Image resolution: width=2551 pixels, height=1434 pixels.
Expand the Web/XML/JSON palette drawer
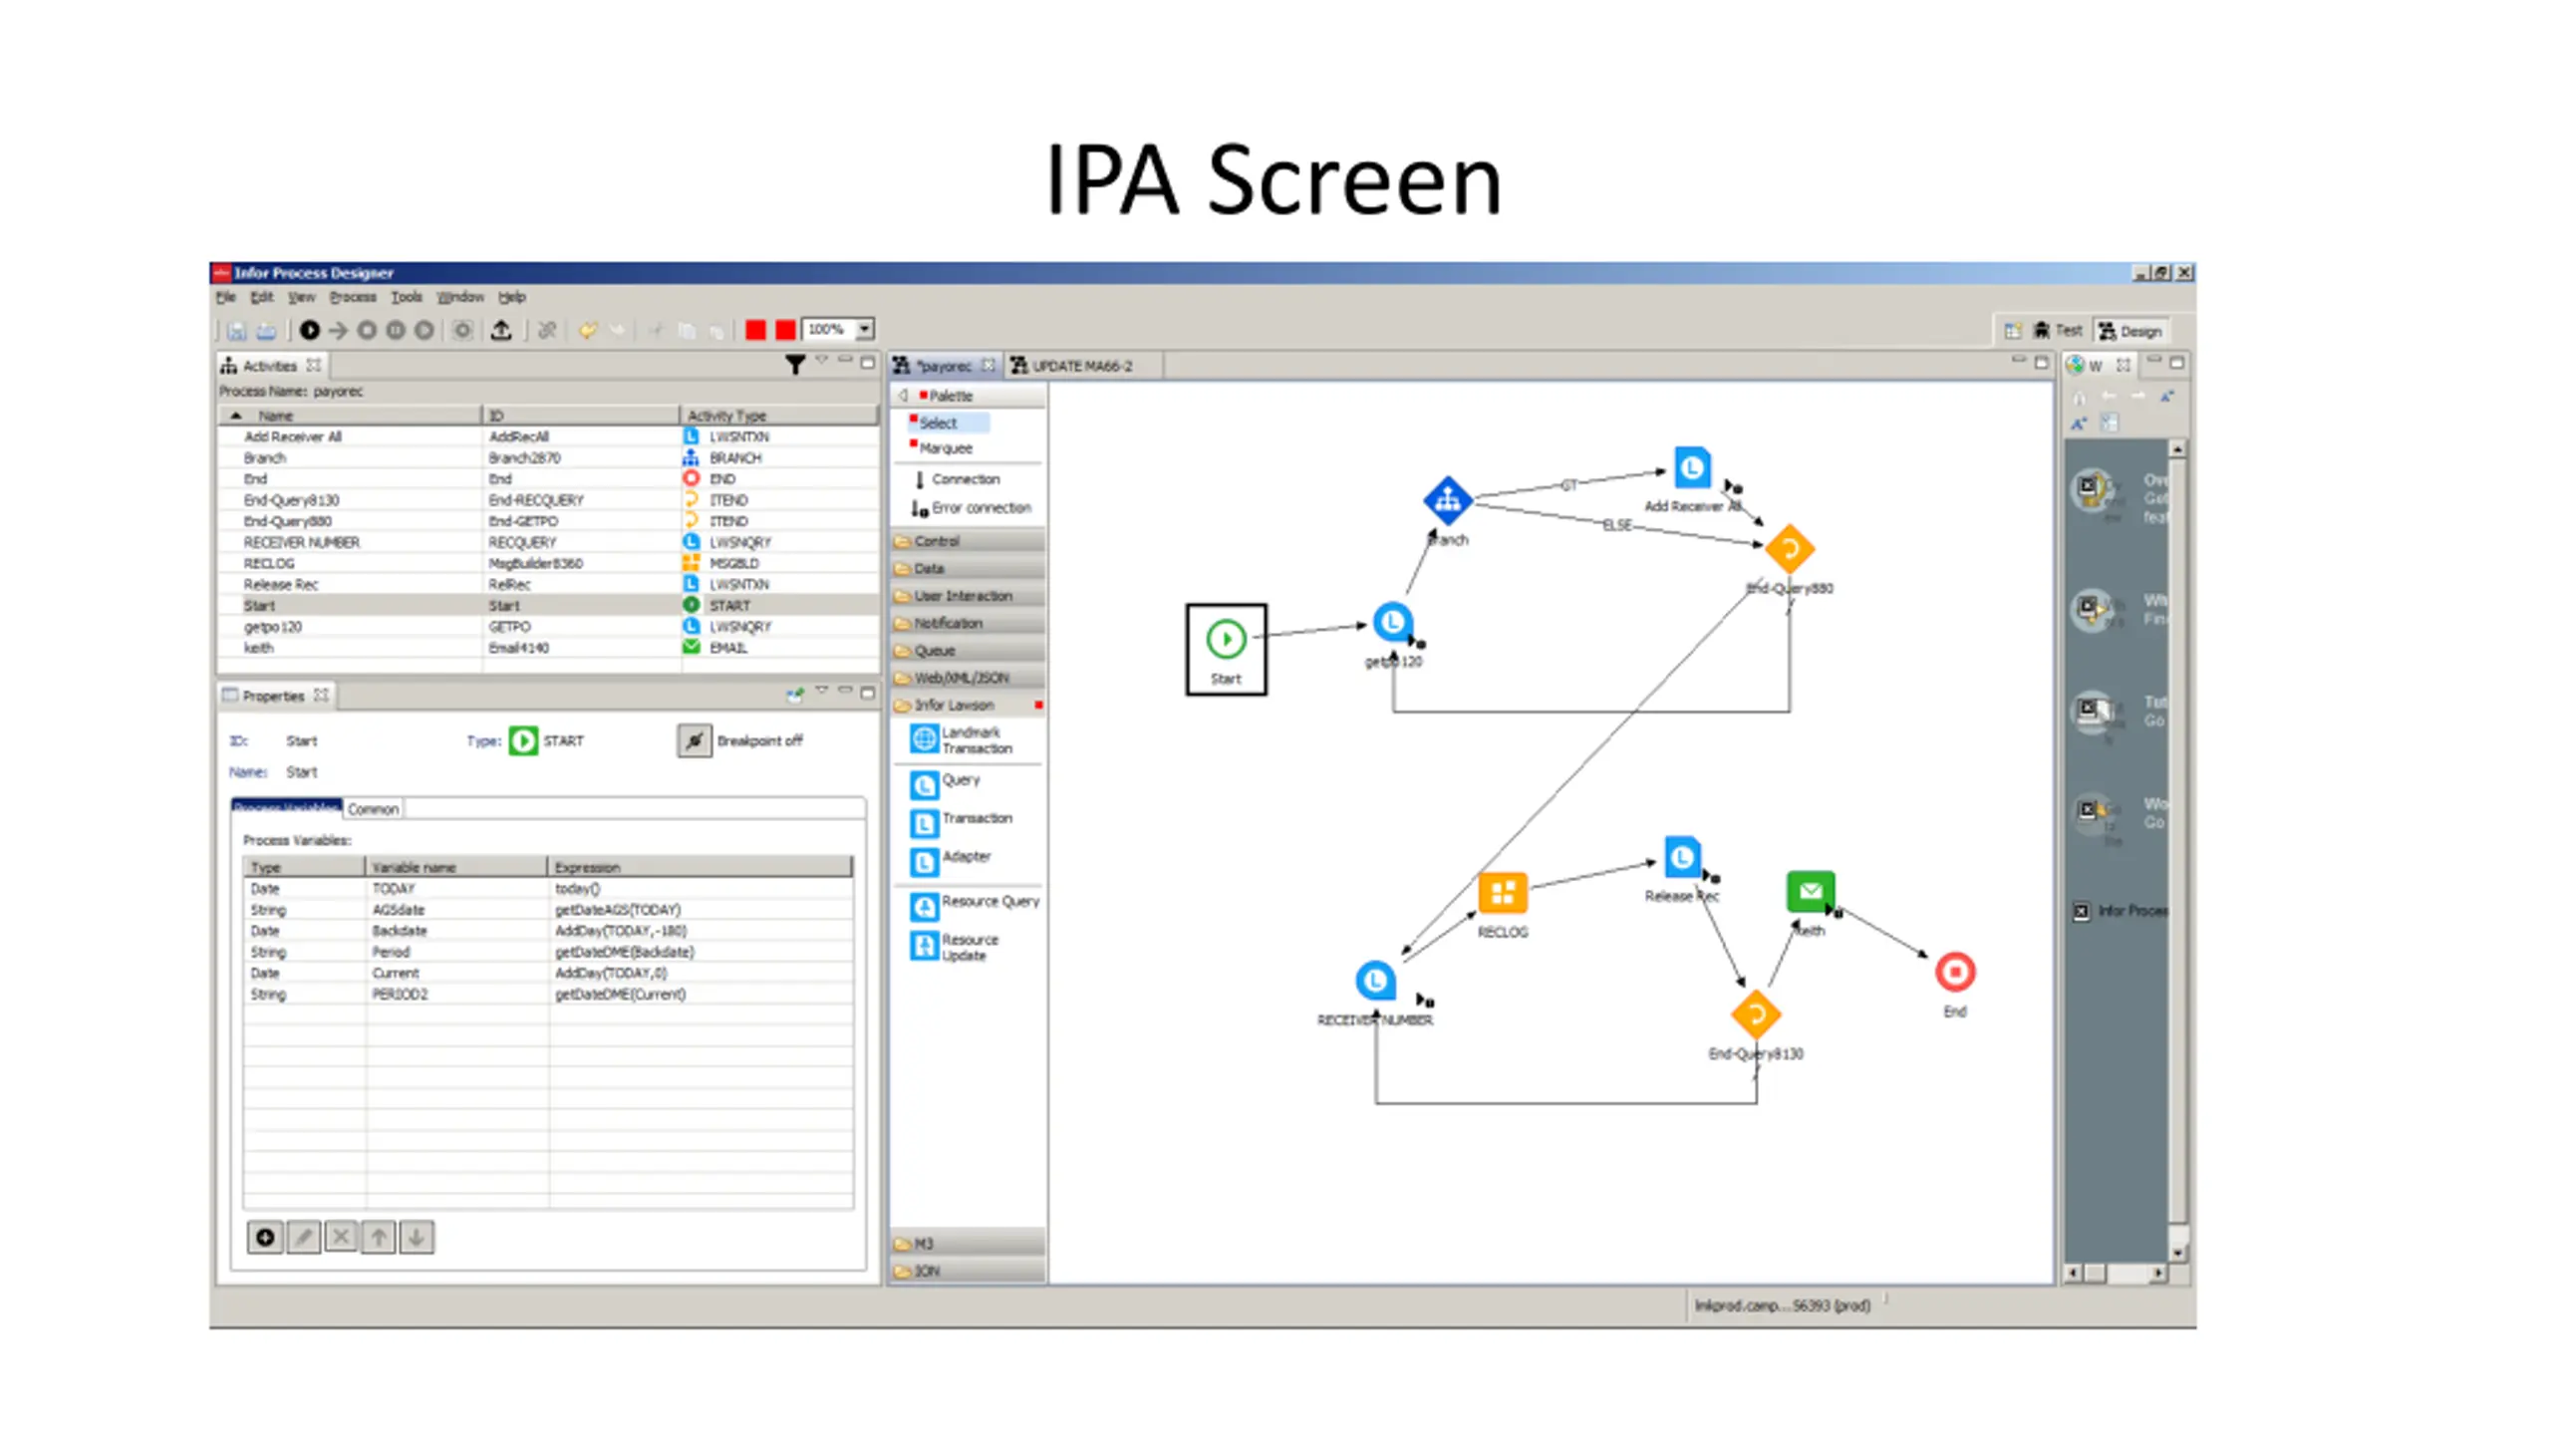pos(968,678)
